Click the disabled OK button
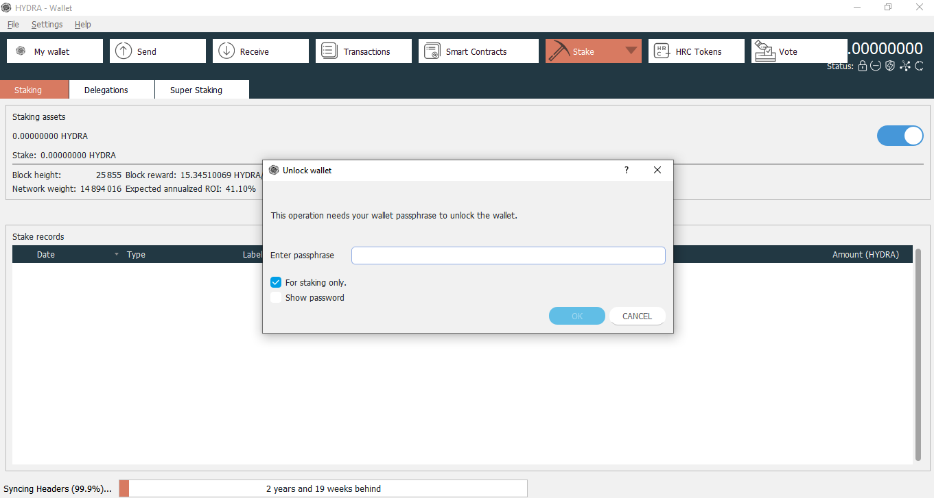This screenshot has height=498, width=934. (x=576, y=316)
